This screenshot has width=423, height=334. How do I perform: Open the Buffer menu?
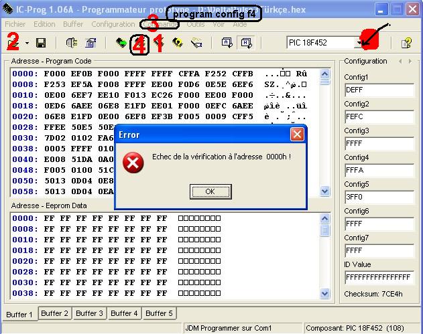73,24
